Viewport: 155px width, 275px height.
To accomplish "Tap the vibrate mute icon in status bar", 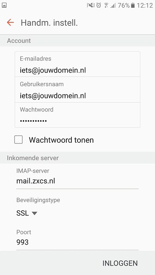I will click(x=90, y=6).
